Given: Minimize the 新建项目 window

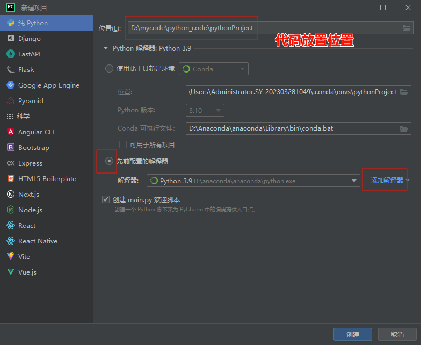Looking at the screenshot, I should pyautogui.click(x=358, y=8).
